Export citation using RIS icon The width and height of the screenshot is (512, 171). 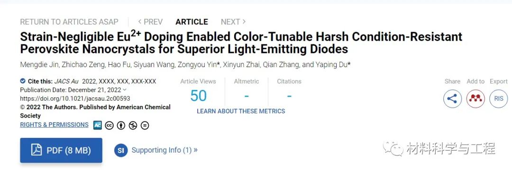tap(499, 99)
